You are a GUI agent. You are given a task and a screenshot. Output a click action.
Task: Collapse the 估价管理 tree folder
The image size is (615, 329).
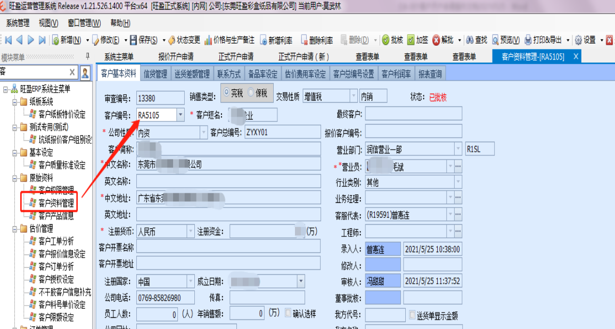pyautogui.click(x=14, y=229)
